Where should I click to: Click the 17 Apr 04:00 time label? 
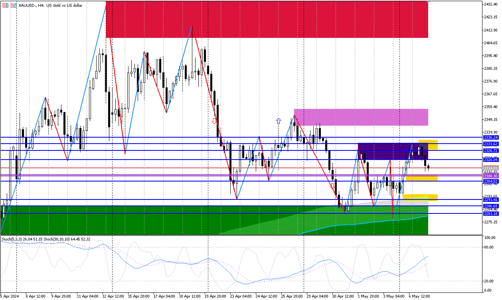pyautogui.click(x=164, y=296)
